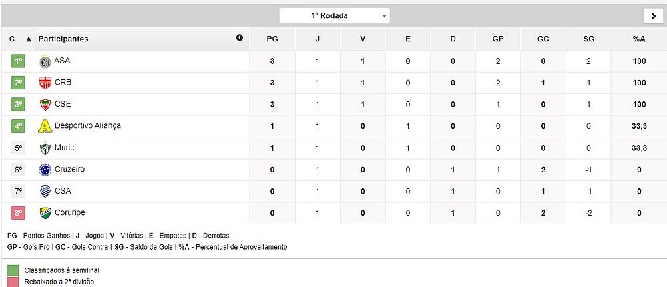Click the info icon beside Participantes

(x=240, y=38)
